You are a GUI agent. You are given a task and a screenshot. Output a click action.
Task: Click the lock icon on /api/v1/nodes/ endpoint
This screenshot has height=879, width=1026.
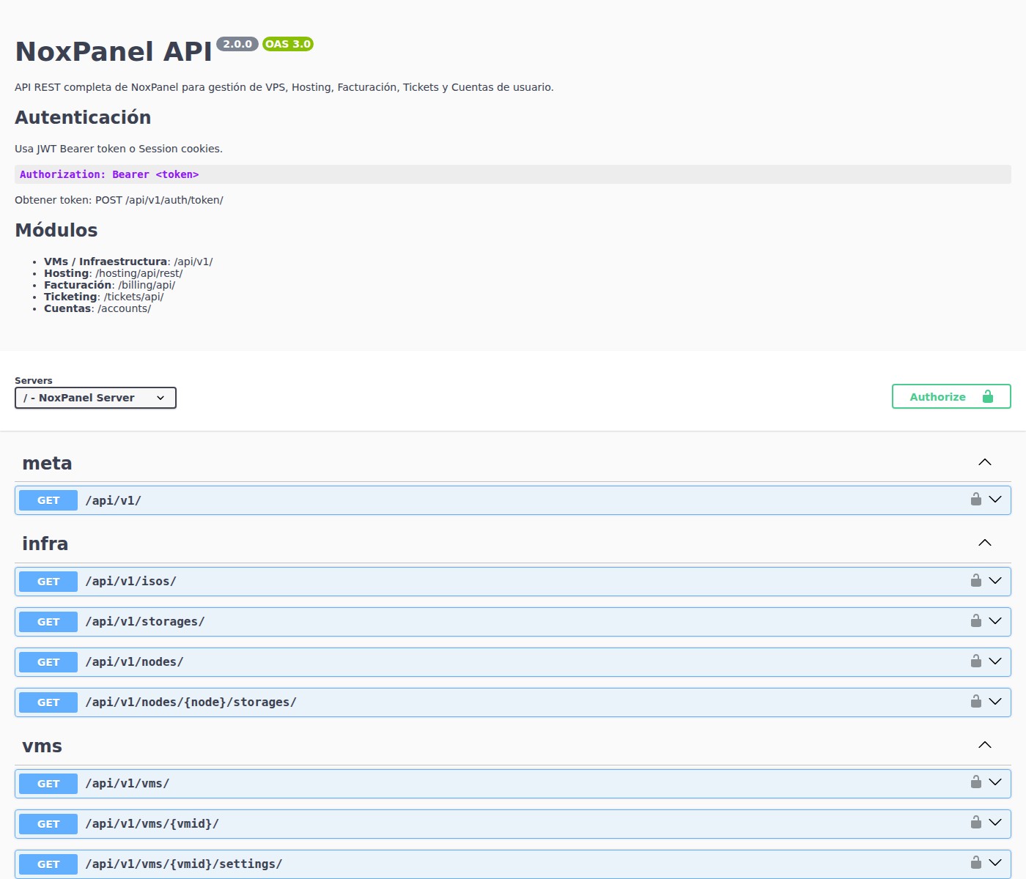pyautogui.click(x=975, y=661)
